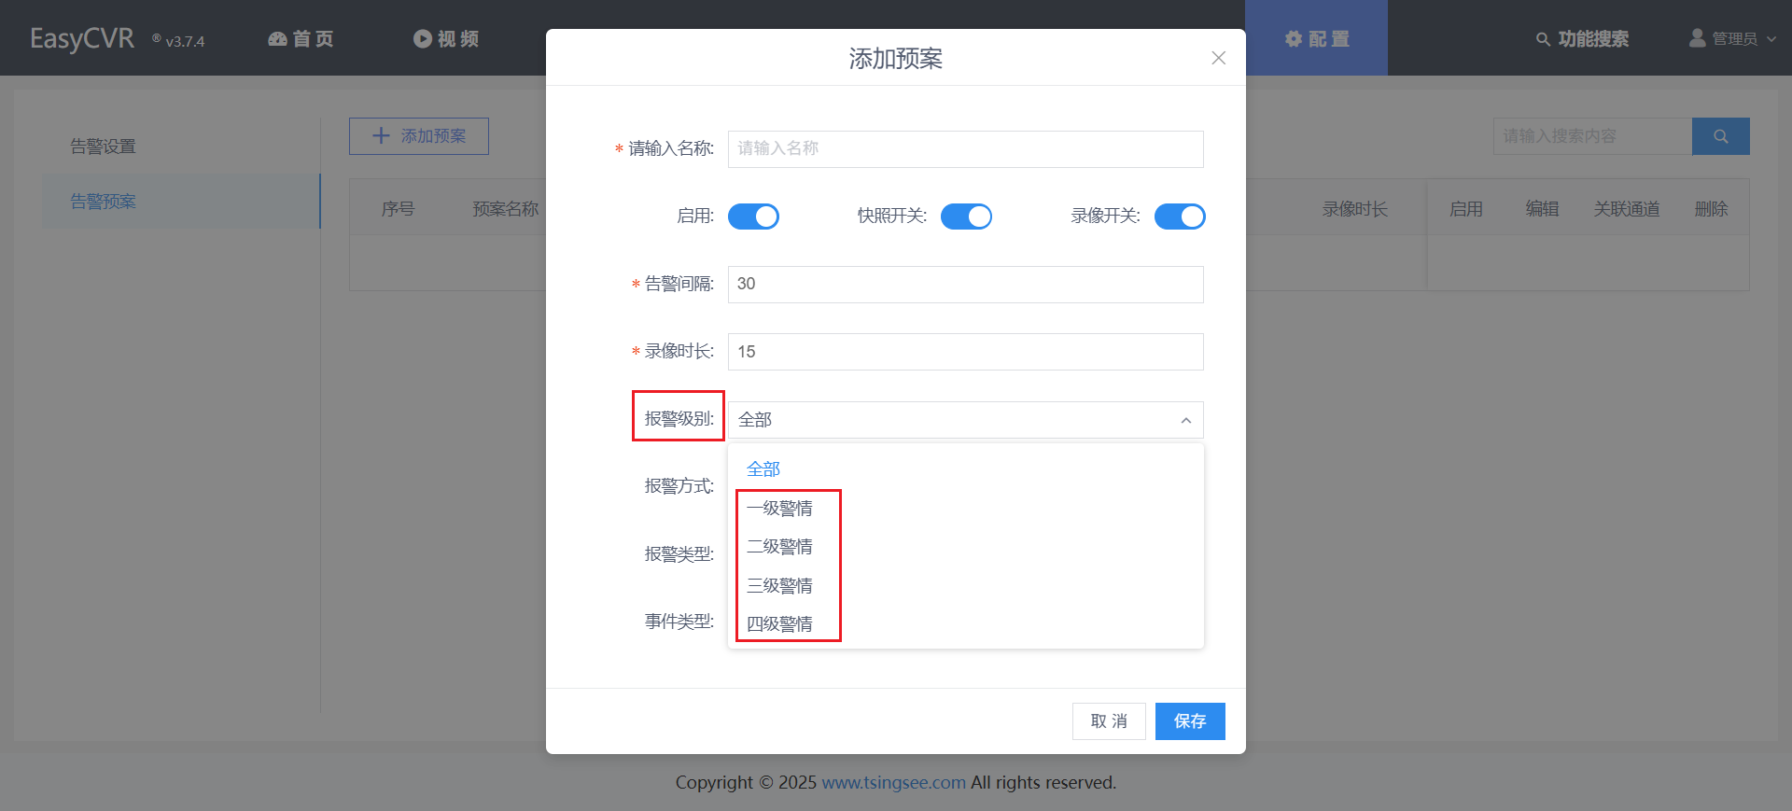
Task: Collapse the 报警级别 dropdown arrow
Action: [1185, 421]
